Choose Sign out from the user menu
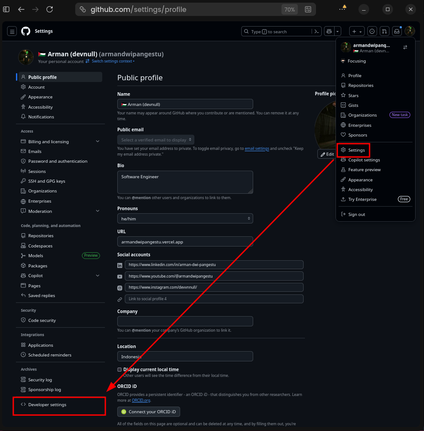 pos(356,214)
